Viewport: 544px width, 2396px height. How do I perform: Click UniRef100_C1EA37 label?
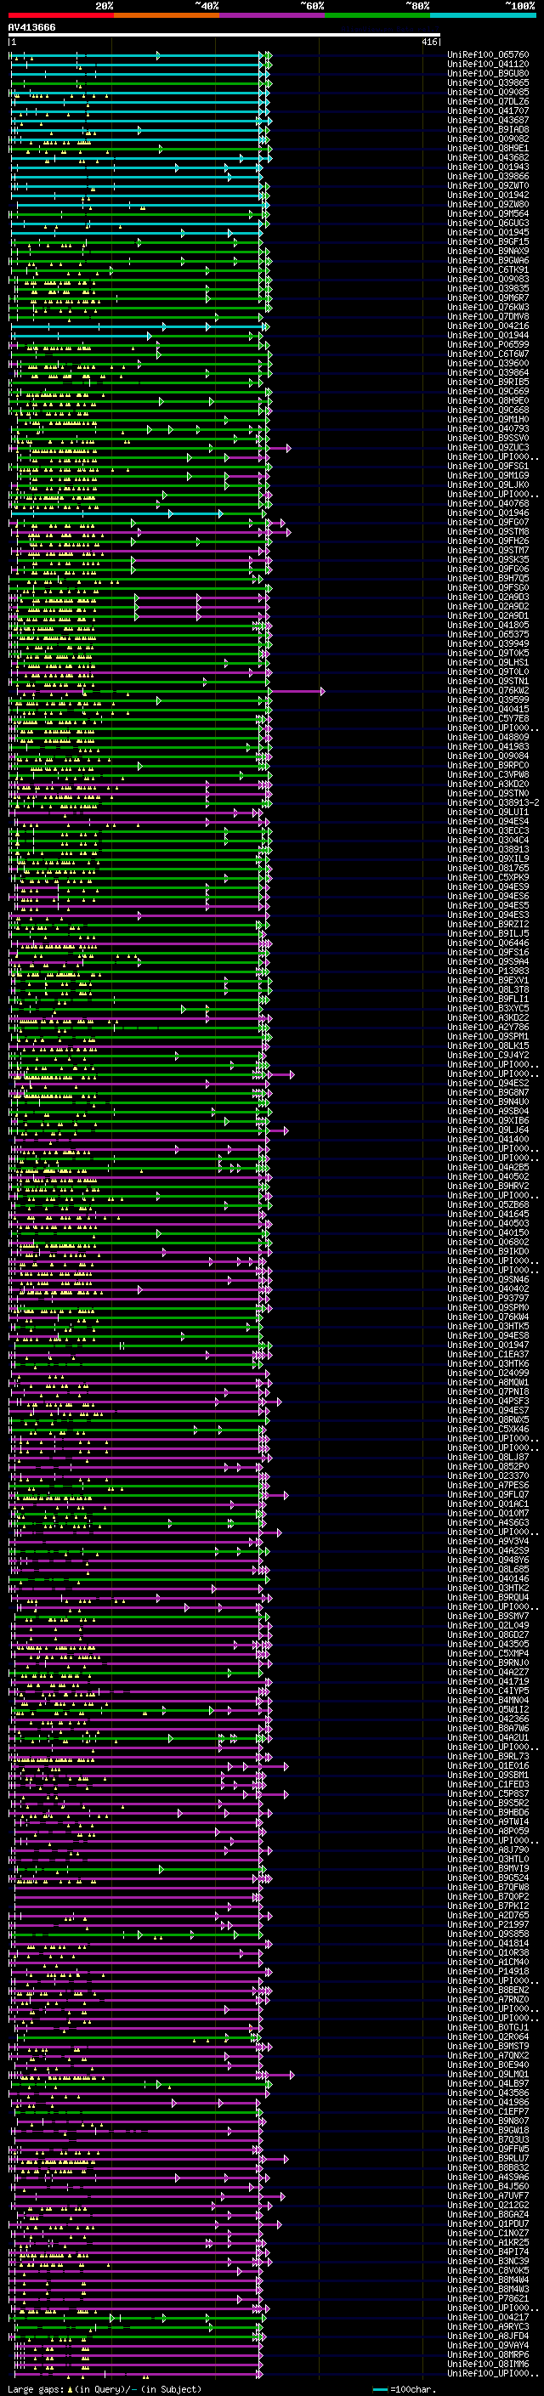(x=488, y=1354)
